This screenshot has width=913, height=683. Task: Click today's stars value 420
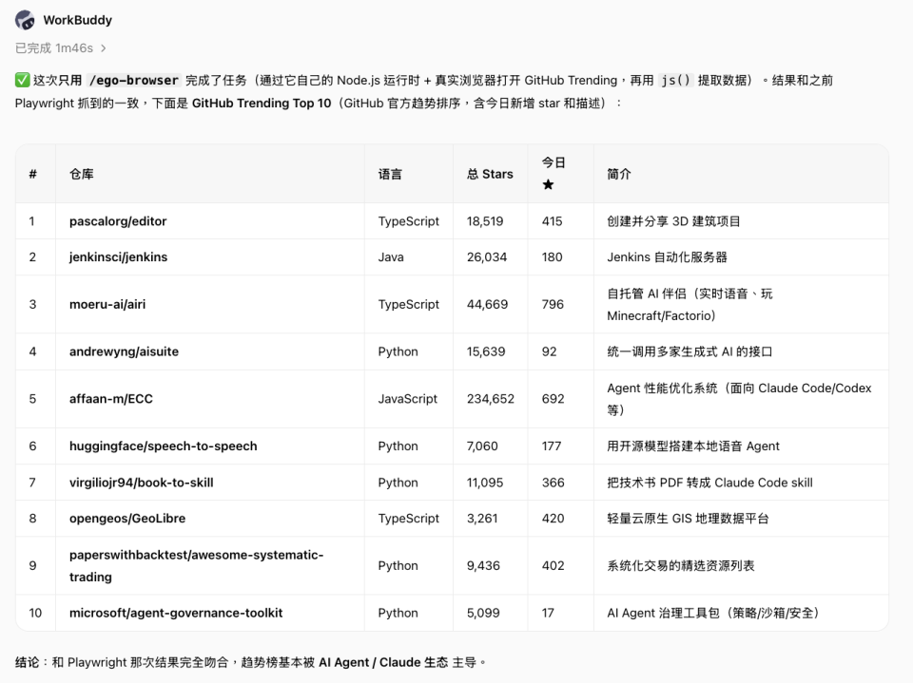tap(554, 519)
